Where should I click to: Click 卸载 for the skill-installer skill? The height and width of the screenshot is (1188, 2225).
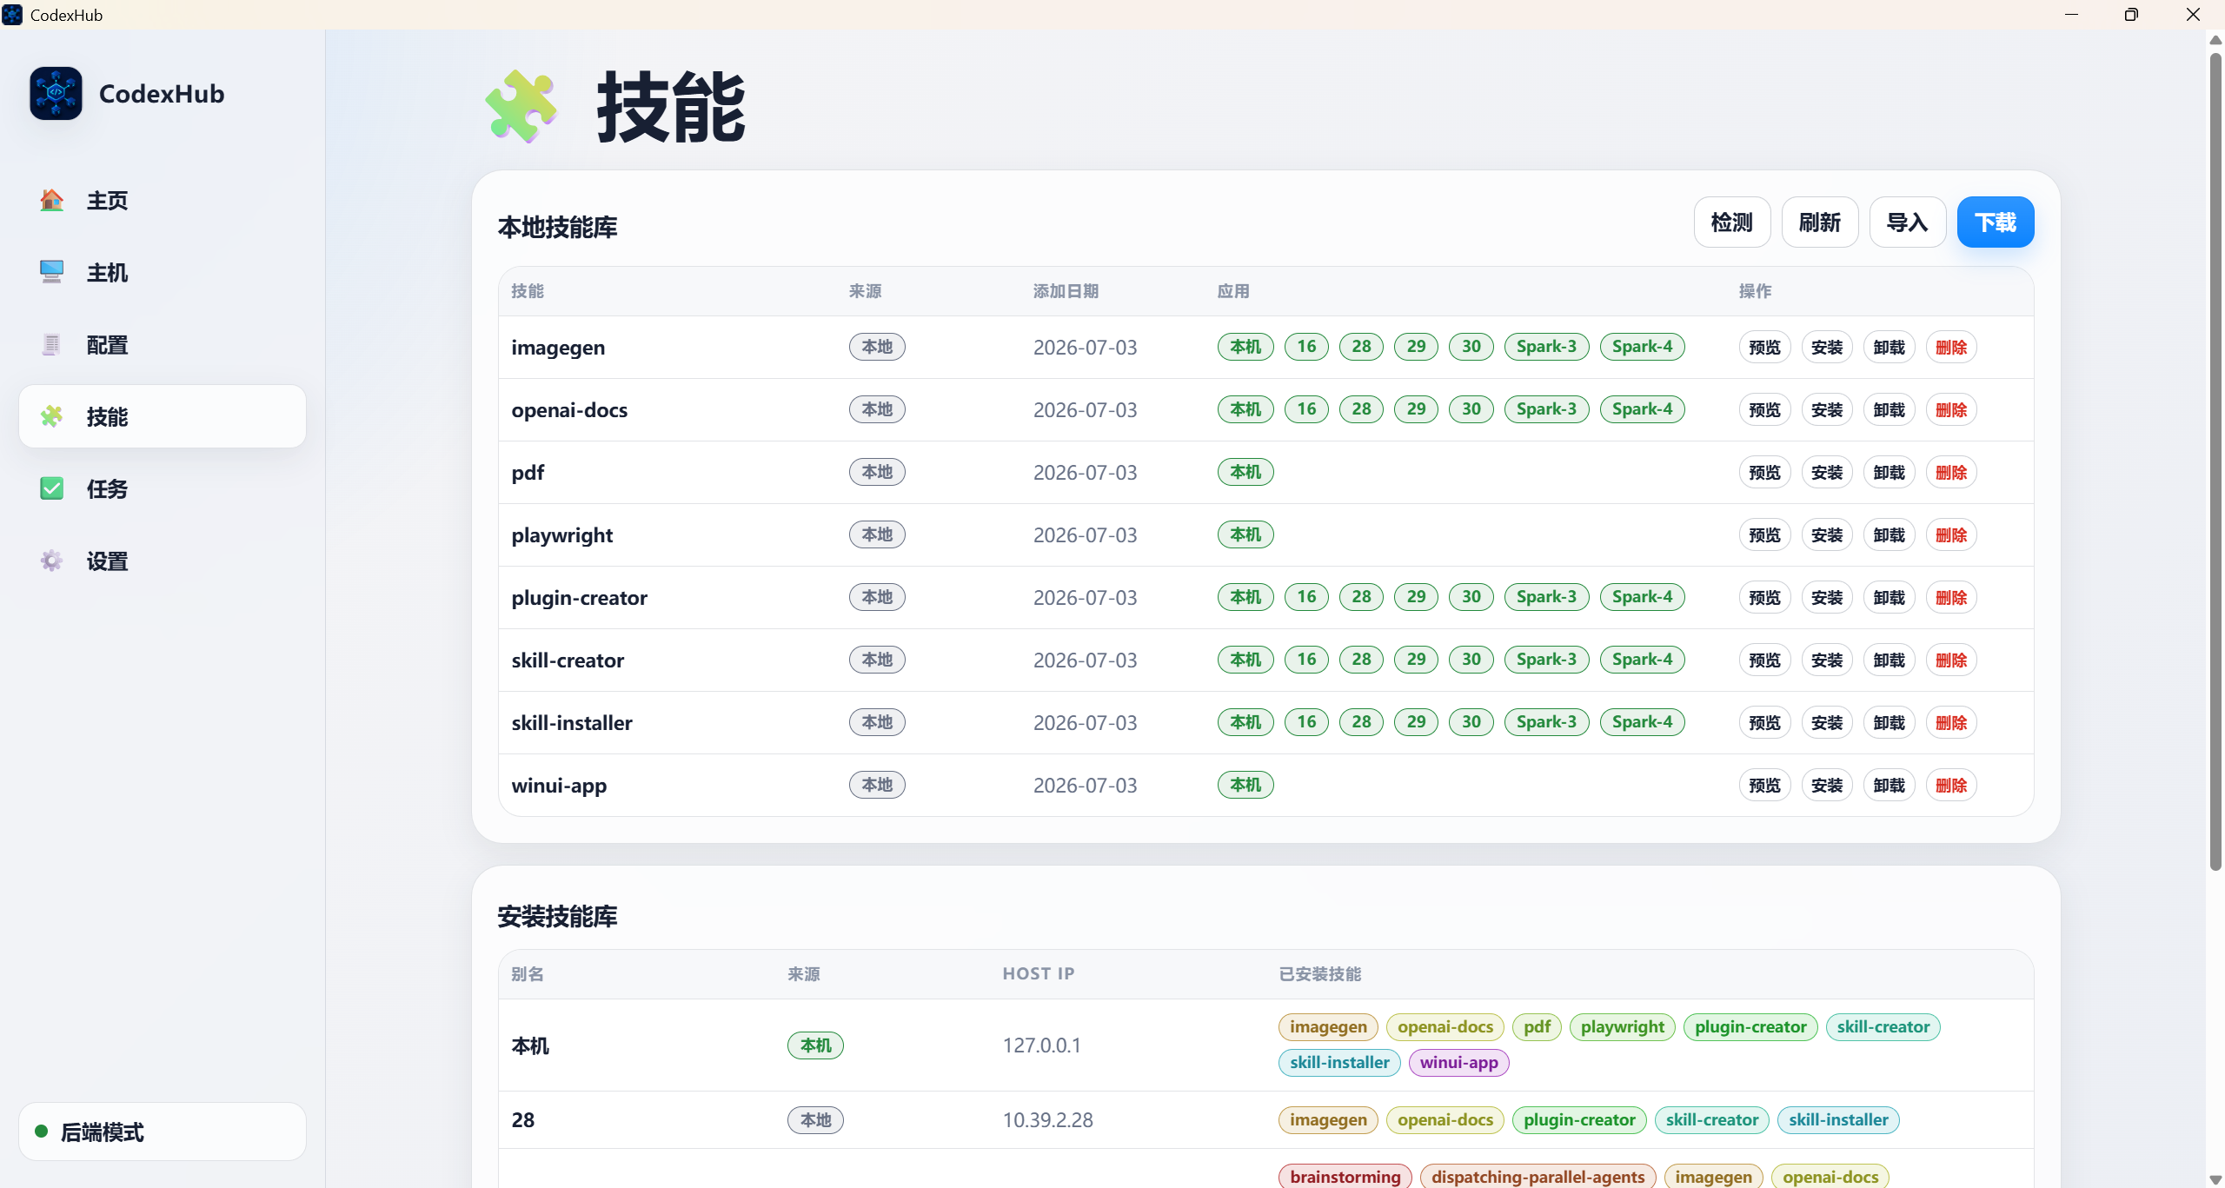[1890, 723]
